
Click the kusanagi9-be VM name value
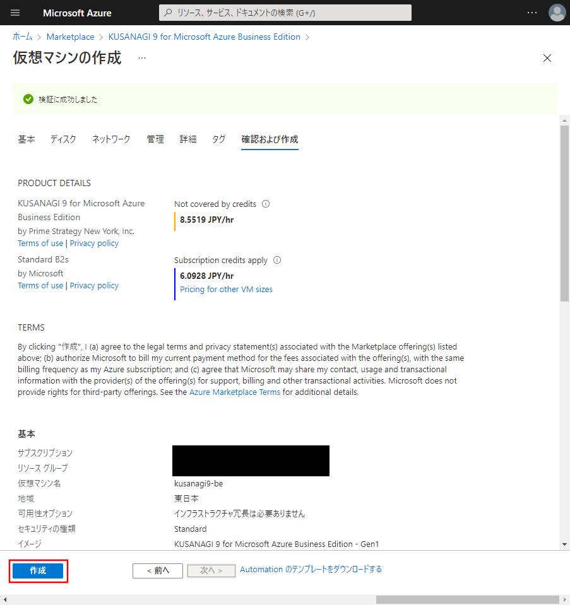pos(198,483)
